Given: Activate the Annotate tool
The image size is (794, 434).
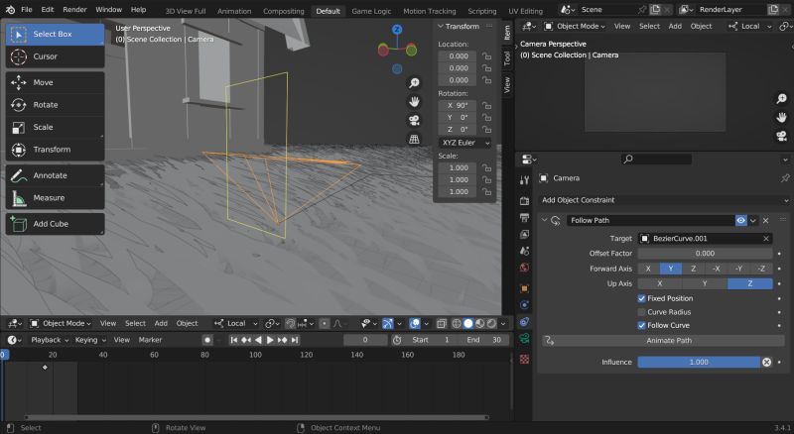Looking at the screenshot, I should (55, 175).
